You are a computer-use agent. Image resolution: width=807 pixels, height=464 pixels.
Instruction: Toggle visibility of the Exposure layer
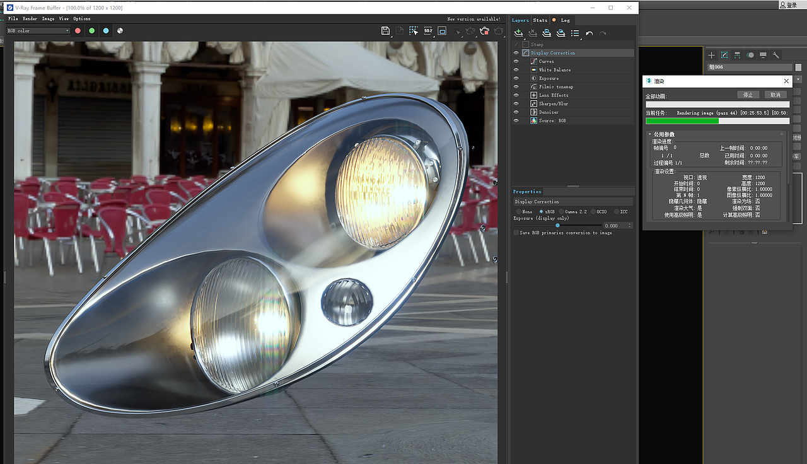point(516,78)
